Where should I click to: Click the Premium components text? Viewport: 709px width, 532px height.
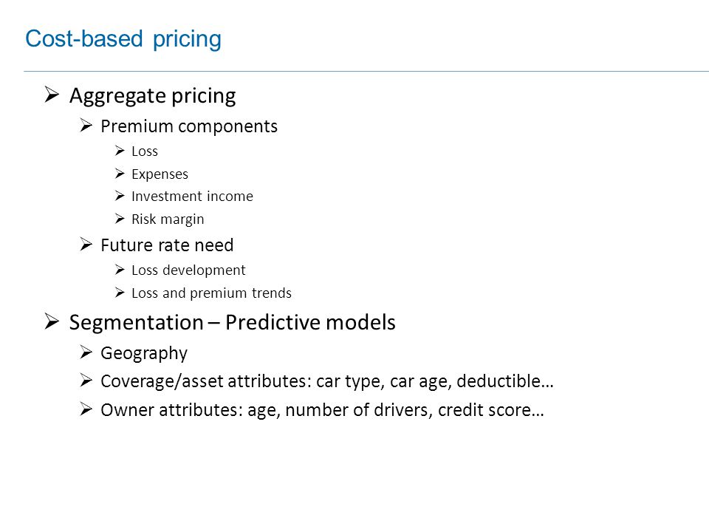pyautogui.click(x=189, y=126)
